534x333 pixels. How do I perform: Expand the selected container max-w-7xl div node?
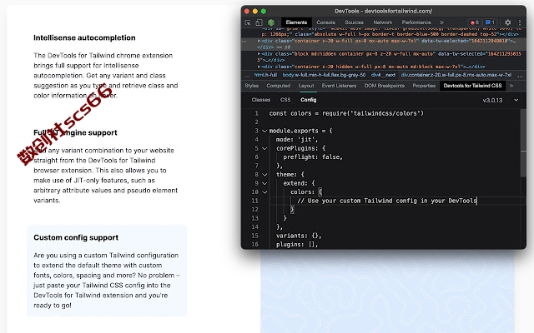tap(259, 41)
